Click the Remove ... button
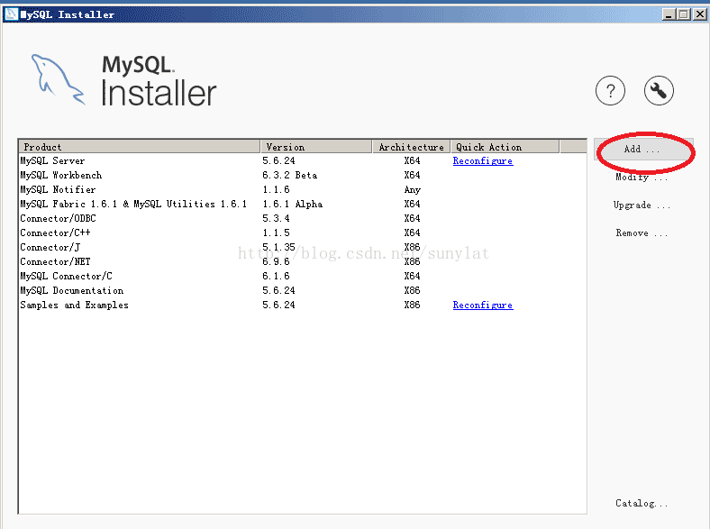 [642, 233]
